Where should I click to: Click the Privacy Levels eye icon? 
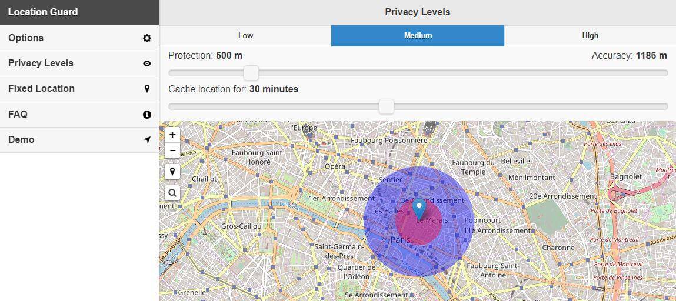147,63
